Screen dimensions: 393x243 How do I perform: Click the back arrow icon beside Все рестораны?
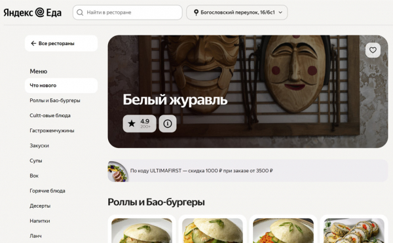pos(33,43)
